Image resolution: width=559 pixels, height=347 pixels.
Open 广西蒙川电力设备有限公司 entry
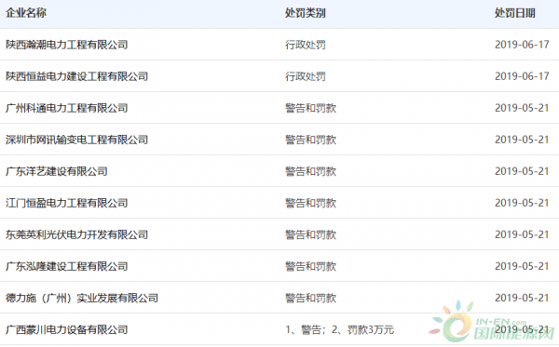pos(67,329)
